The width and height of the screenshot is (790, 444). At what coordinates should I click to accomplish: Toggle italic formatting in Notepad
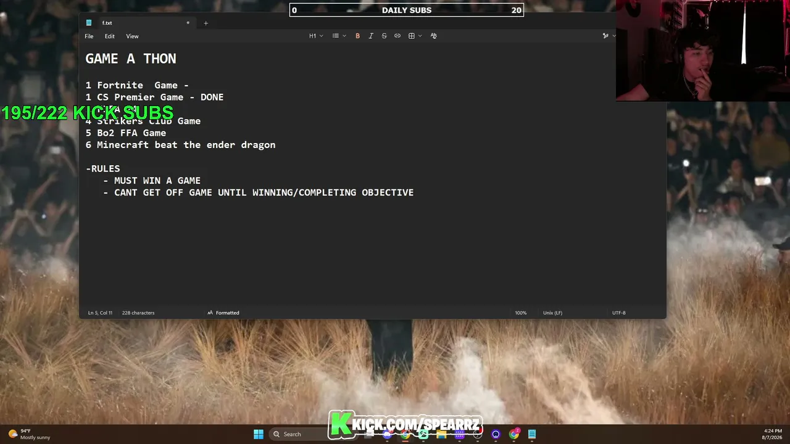point(371,36)
